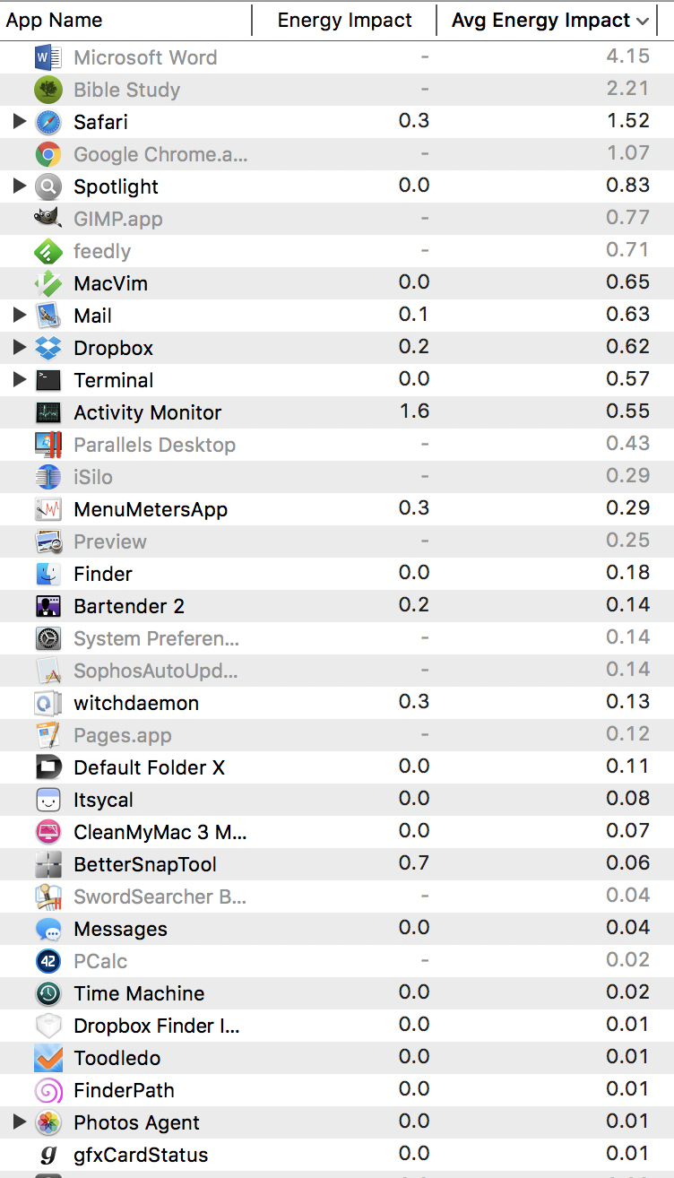Image resolution: width=674 pixels, height=1178 pixels.
Task: Select the Safari compass icon
Action: click(x=48, y=123)
